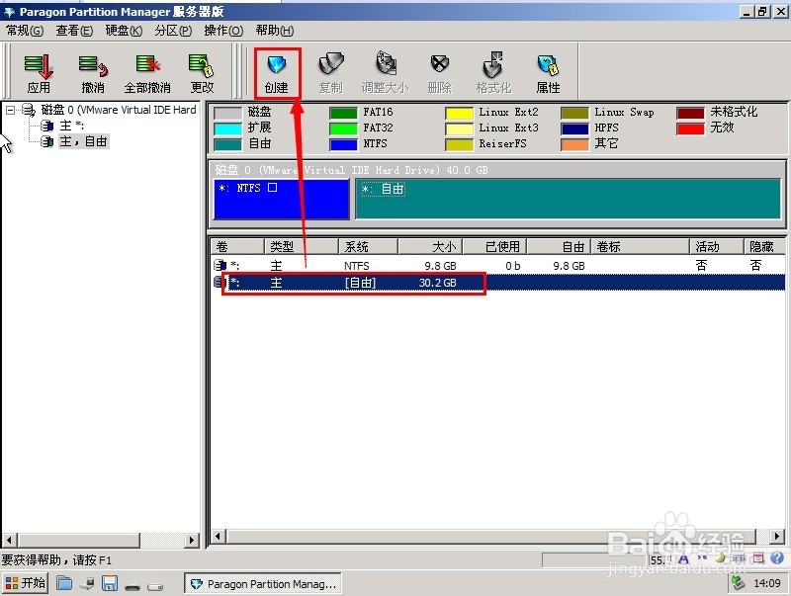Click the 格式化 (Format) icon
Screen dimensions: 791x596
(x=493, y=72)
